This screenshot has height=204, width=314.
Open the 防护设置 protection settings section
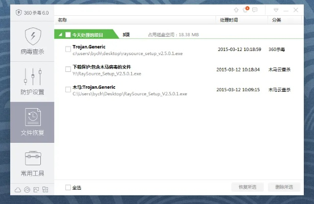pos(32,82)
